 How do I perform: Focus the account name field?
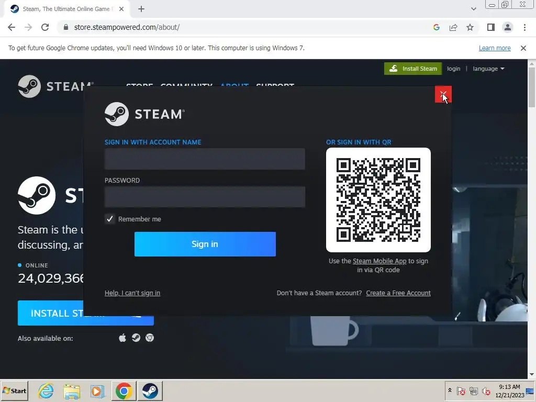(205, 159)
